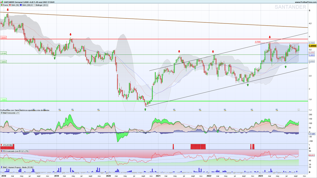Click 2018 on the time axis

tap(3, 175)
